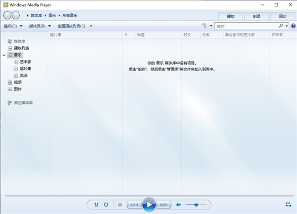
Task: Click the Windows Media Player title icon
Action: point(5,5)
